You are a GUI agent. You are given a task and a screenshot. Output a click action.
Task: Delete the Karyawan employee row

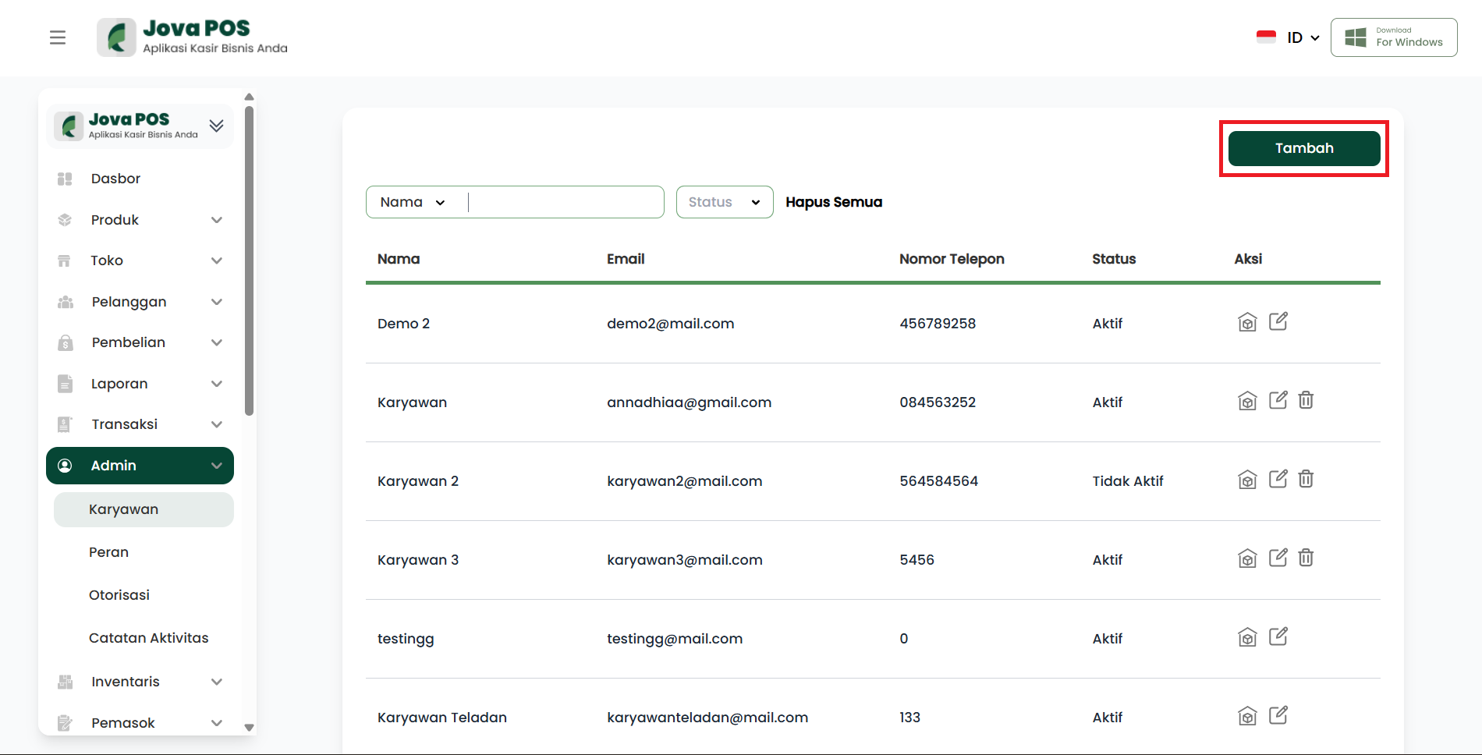coord(1306,400)
